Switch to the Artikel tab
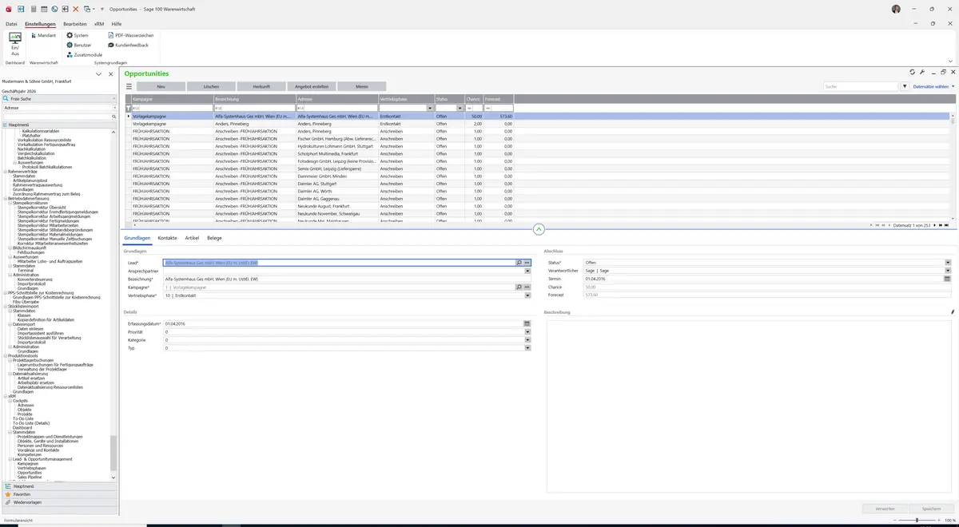 click(x=192, y=238)
